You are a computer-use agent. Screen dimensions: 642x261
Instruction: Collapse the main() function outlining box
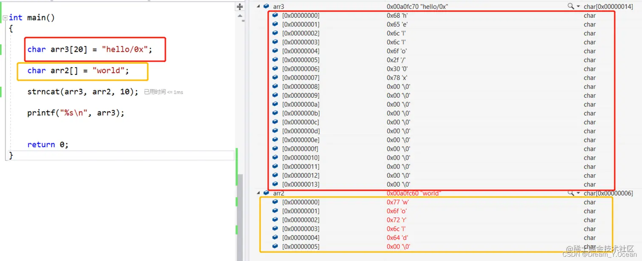pos(5,18)
